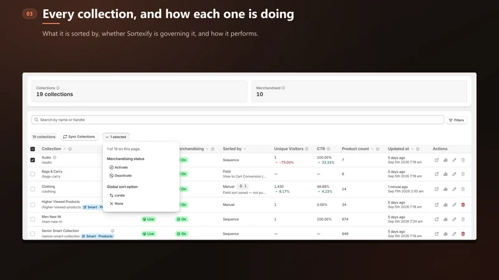Click info icon beside Senior Smart Collection name
This screenshot has width=499, height=280.
[112, 231]
